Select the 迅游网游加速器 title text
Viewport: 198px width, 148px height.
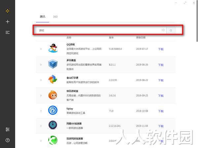coord(75,138)
